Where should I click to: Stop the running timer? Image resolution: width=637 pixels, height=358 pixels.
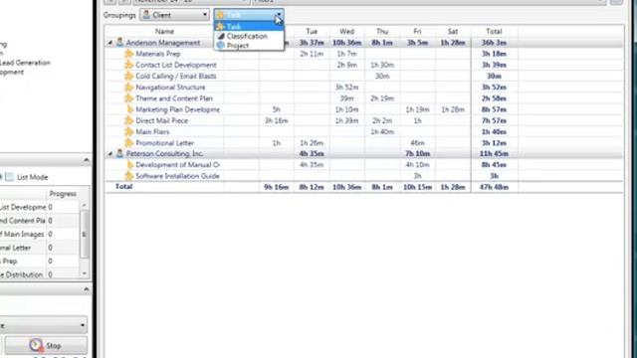46,346
